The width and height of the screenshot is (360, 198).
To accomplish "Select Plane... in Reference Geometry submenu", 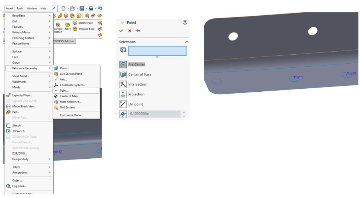I will coord(76,68).
